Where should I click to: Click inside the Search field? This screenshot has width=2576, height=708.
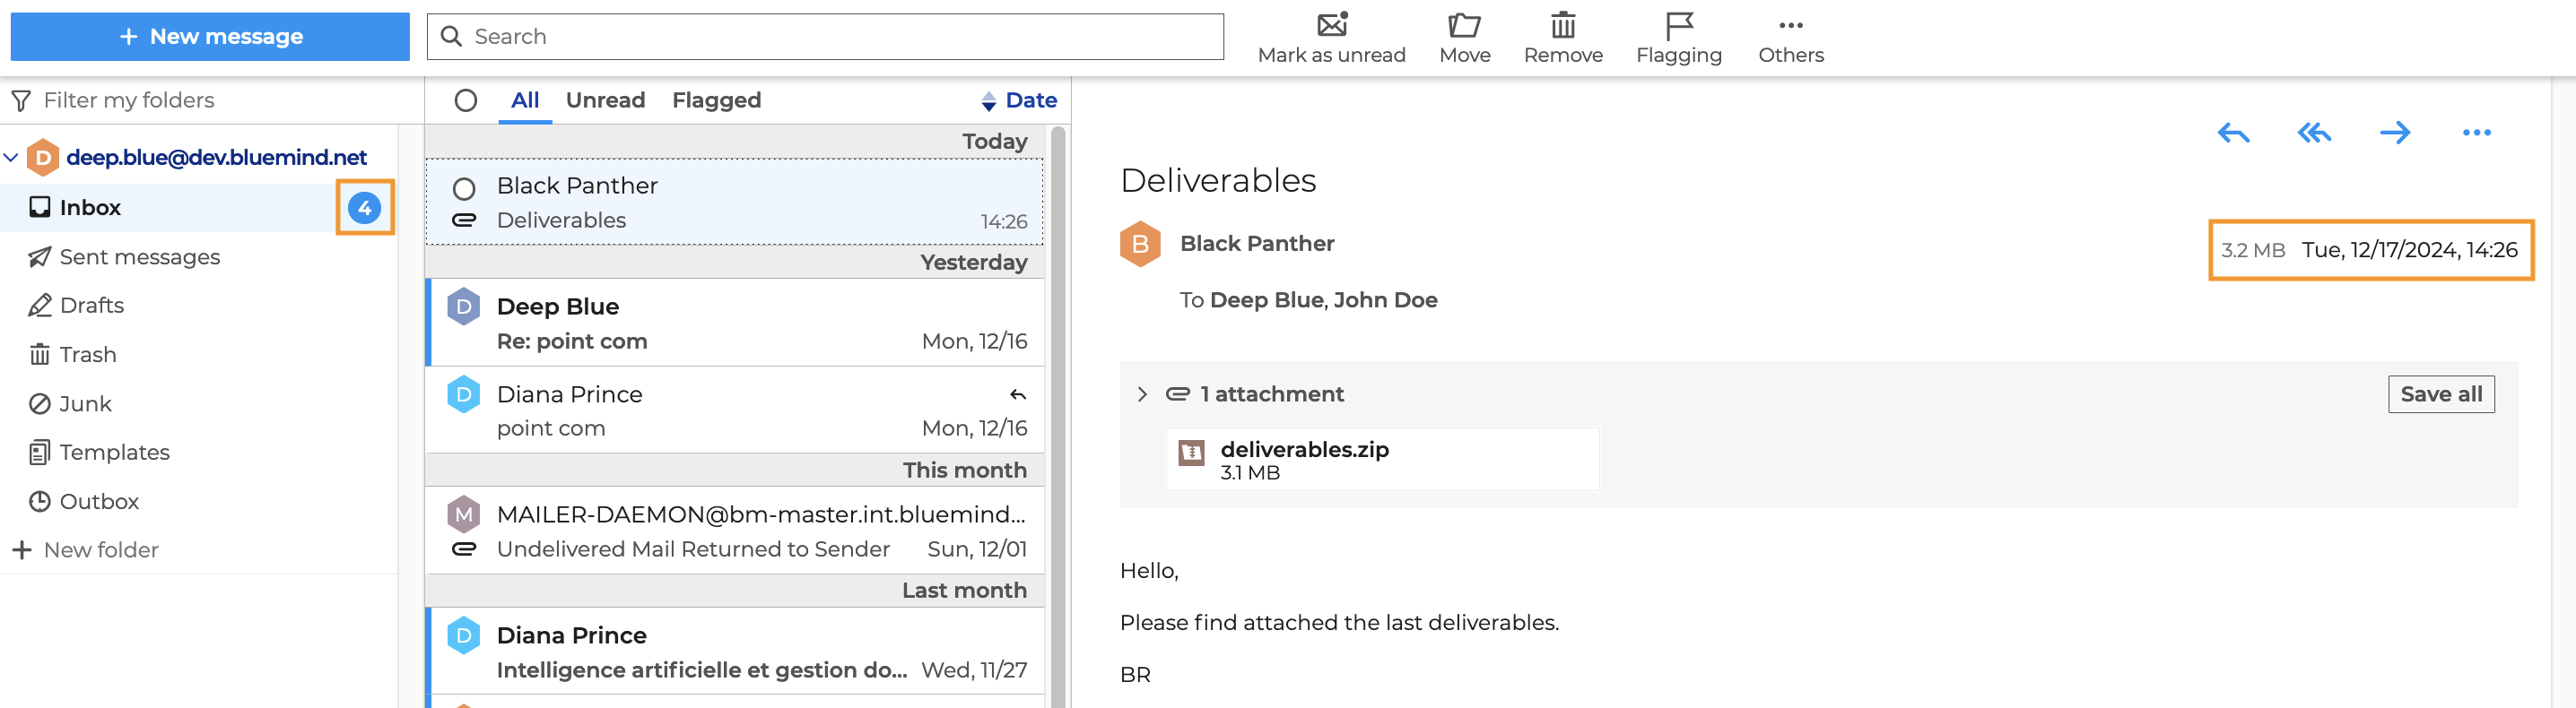click(x=825, y=37)
